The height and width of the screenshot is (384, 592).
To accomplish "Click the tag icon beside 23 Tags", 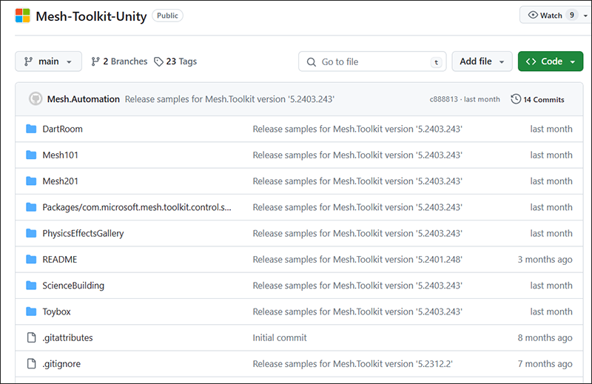I will pos(158,61).
